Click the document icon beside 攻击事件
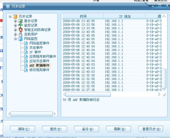The width and height of the screenshot is (170, 138). click(x=26, y=48)
